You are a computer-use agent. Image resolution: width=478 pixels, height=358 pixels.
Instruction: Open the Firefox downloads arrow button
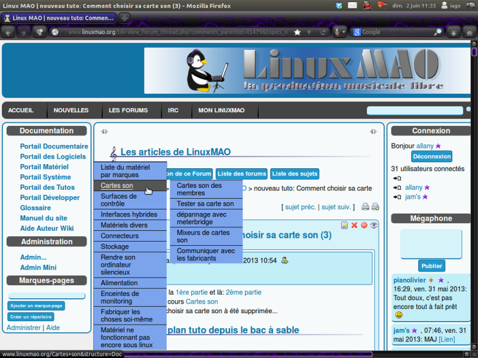[x=454, y=32]
